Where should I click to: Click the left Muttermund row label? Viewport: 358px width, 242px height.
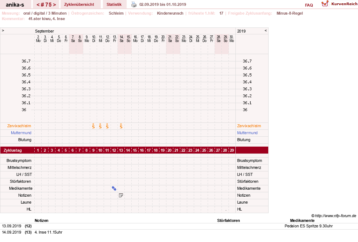tap(21, 133)
